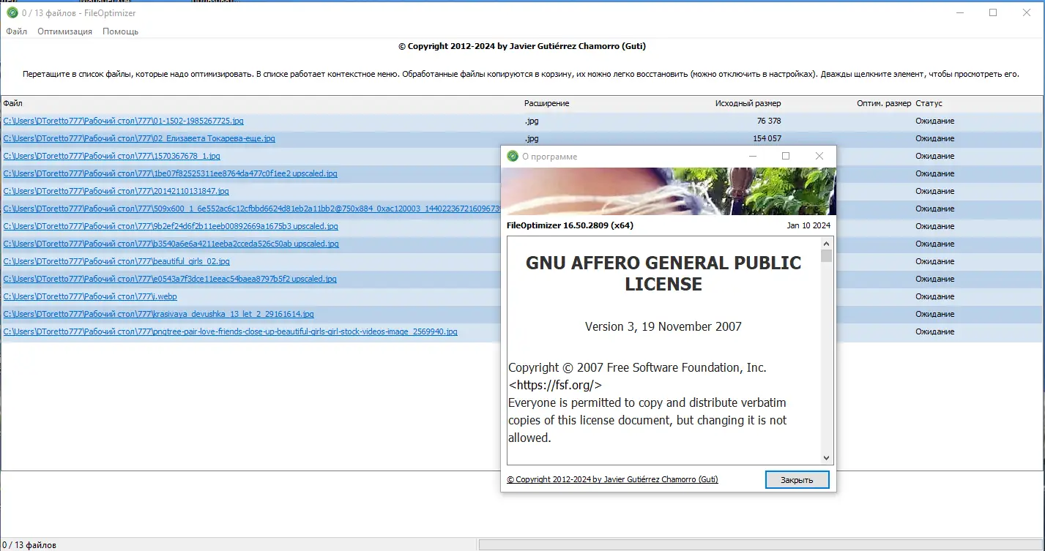Click the original size value 154 057
The height and width of the screenshot is (551, 1045).
[x=767, y=138]
